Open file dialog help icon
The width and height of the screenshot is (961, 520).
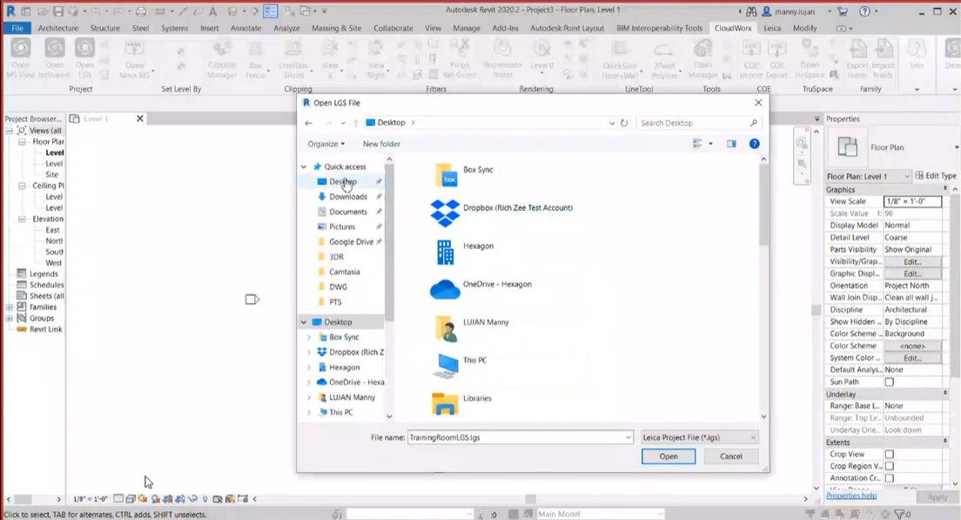click(x=755, y=144)
